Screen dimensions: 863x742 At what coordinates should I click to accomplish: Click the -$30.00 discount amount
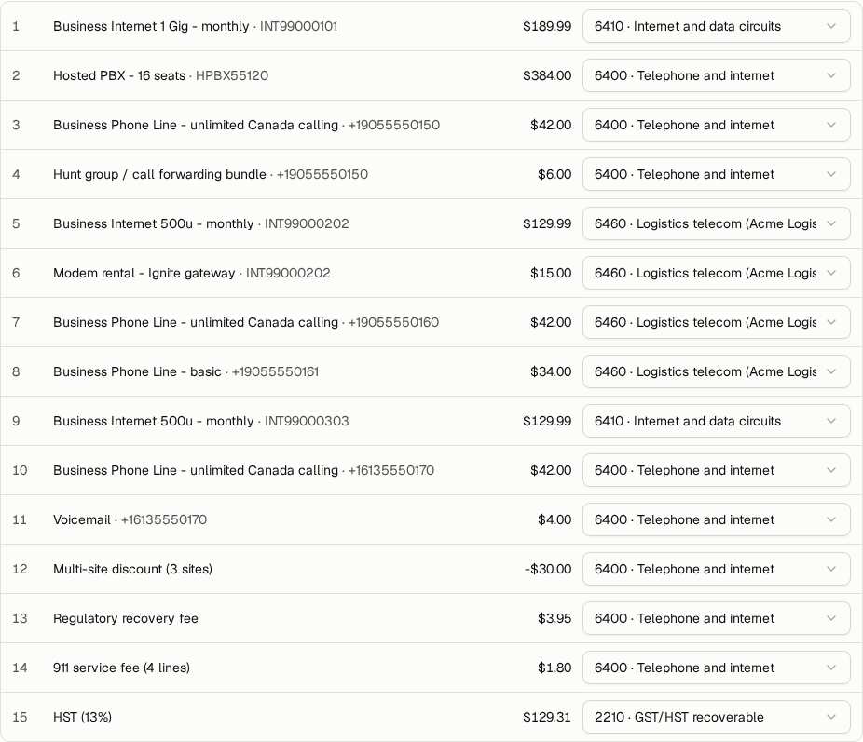click(x=548, y=569)
